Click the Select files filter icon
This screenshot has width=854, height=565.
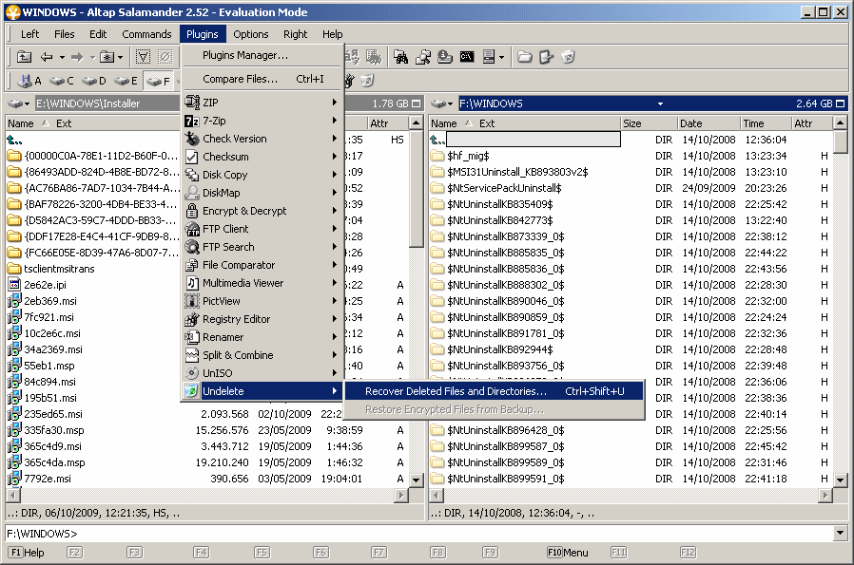pyautogui.click(x=144, y=57)
